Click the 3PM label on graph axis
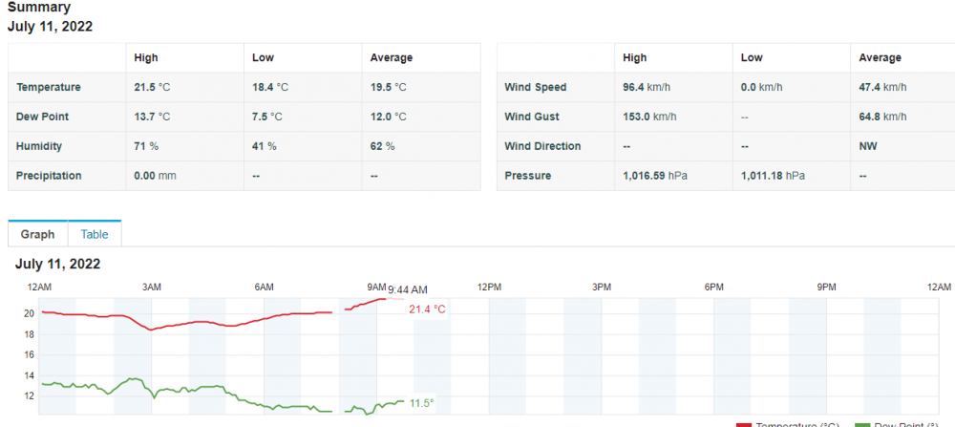The width and height of the screenshot is (955, 427). click(x=601, y=287)
